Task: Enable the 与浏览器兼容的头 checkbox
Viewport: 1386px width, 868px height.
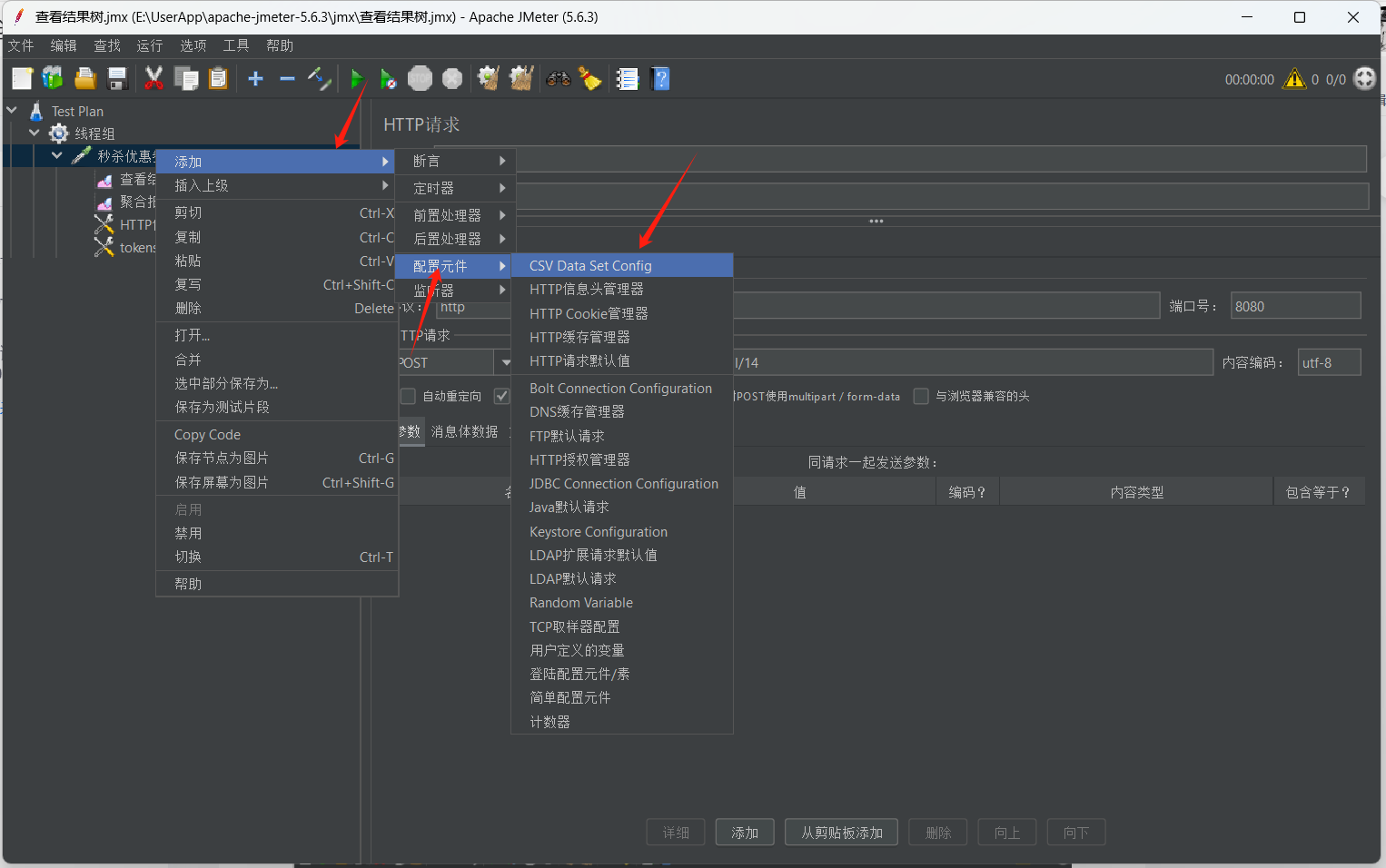Action: tap(921, 396)
